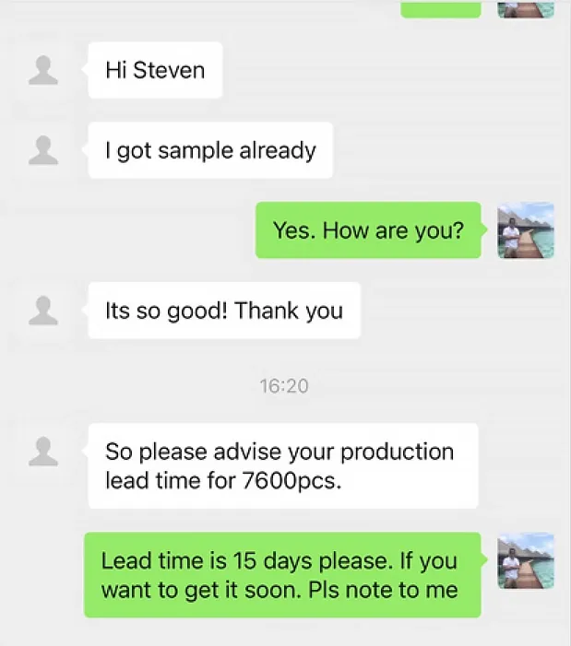Tap the partially visible profile photo at the top

[x=526, y=9]
